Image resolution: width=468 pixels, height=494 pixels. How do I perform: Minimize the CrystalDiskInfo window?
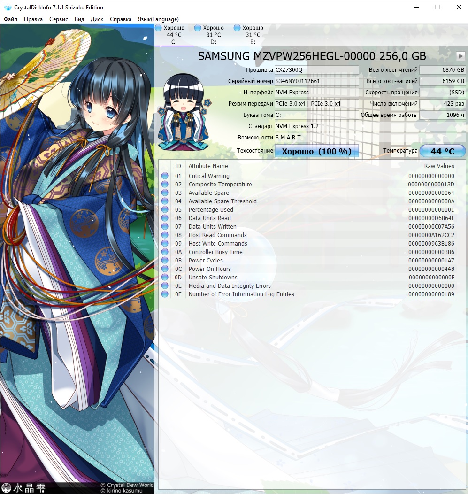point(416,7)
